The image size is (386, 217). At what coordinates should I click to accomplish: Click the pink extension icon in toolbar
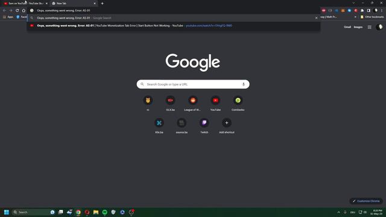pyautogui.click(x=324, y=11)
